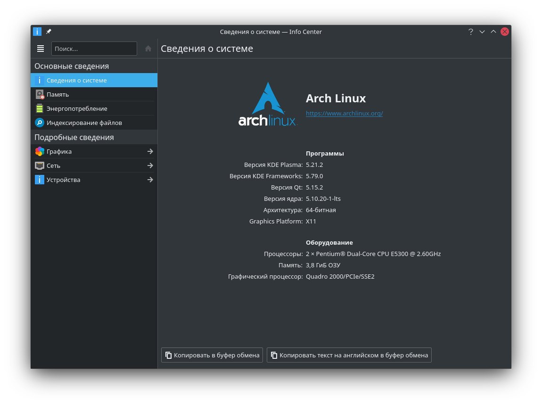This screenshot has width=542, height=405.
Task: Click the Энергопотребление battery icon
Action: click(x=40, y=108)
